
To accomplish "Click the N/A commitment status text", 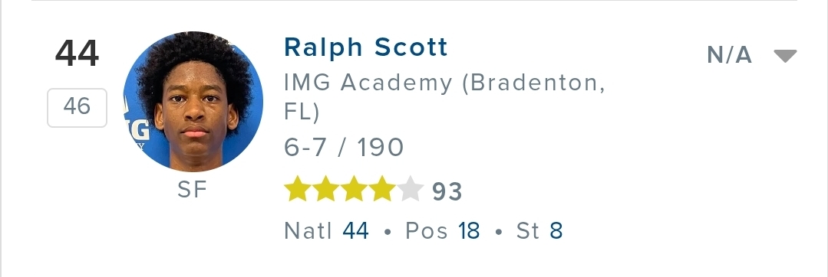I will click(729, 55).
